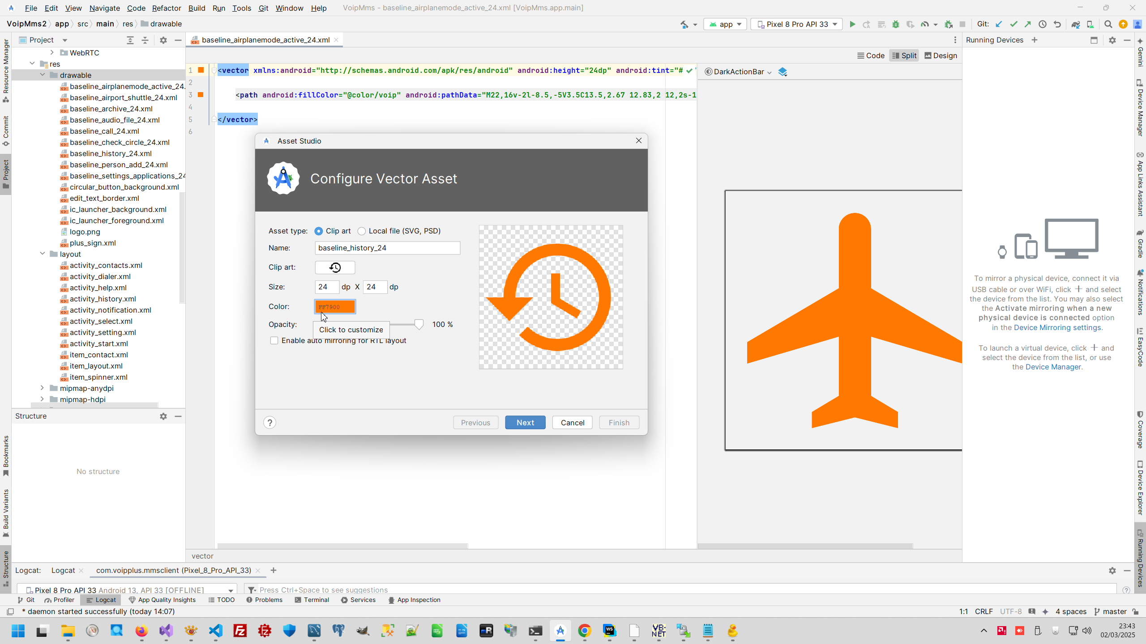Viewport: 1146px width, 644px height.
Task: Expand the mipmap-anydpi folder
Action: pos(42,388)
